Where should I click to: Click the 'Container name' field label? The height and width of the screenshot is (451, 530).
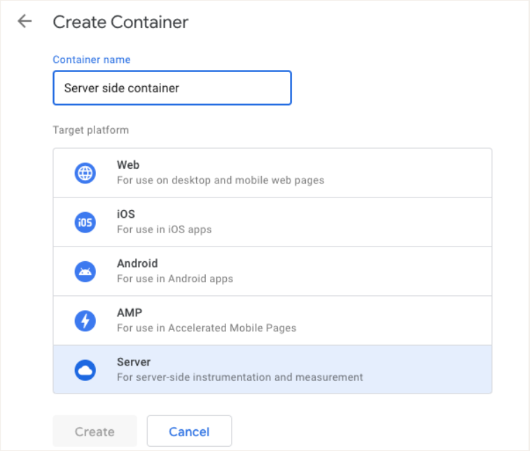click(x=92, y=60)
